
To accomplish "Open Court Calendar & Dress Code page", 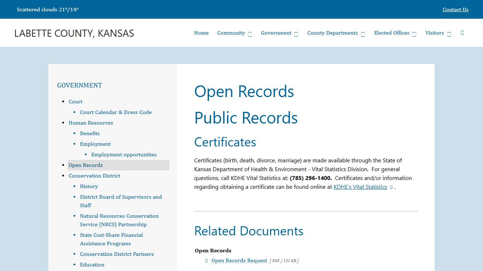I will click(x=116, y=112).
